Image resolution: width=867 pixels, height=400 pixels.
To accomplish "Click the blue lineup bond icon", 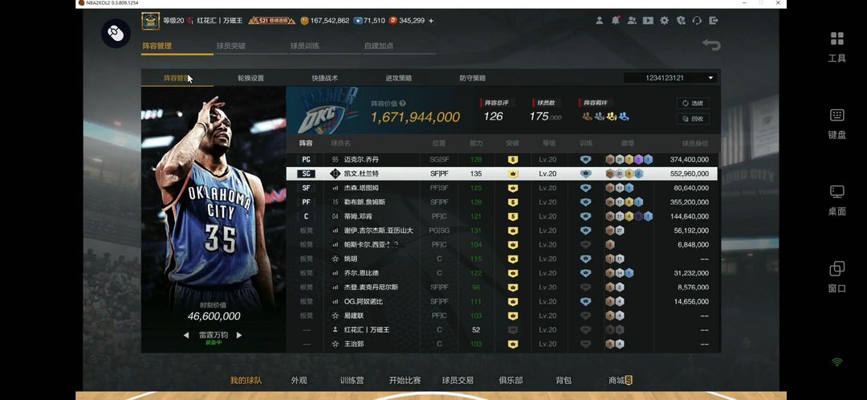I will coord(624,116).
